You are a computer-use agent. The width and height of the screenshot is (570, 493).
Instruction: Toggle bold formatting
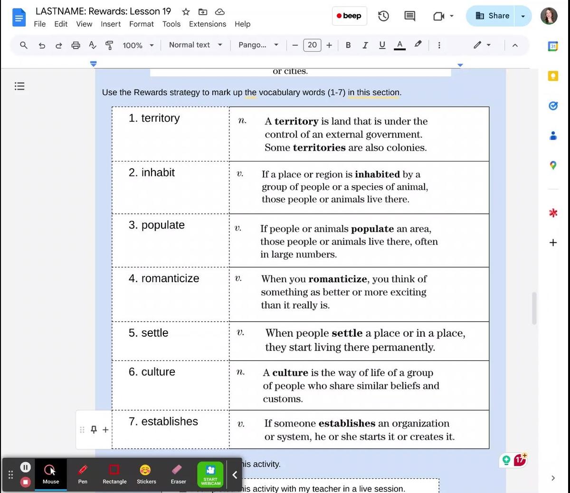(348, 45)
